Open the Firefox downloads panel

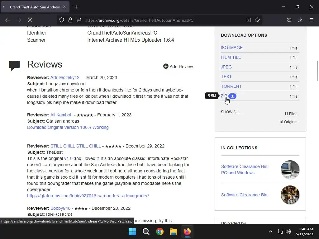coord(300,20)
